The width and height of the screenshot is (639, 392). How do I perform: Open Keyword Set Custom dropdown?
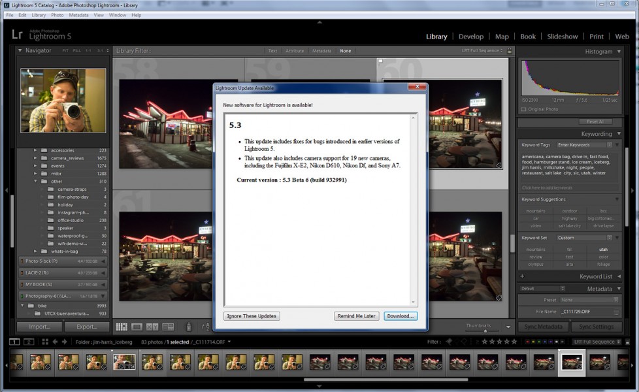(x=584, y=238)
